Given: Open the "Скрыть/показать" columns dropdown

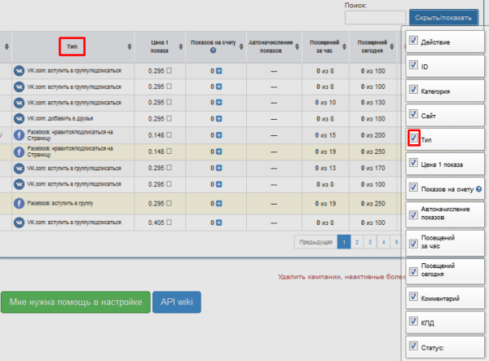Looking at the screenshot, I should pyautogui.click(x=443, y=17).
